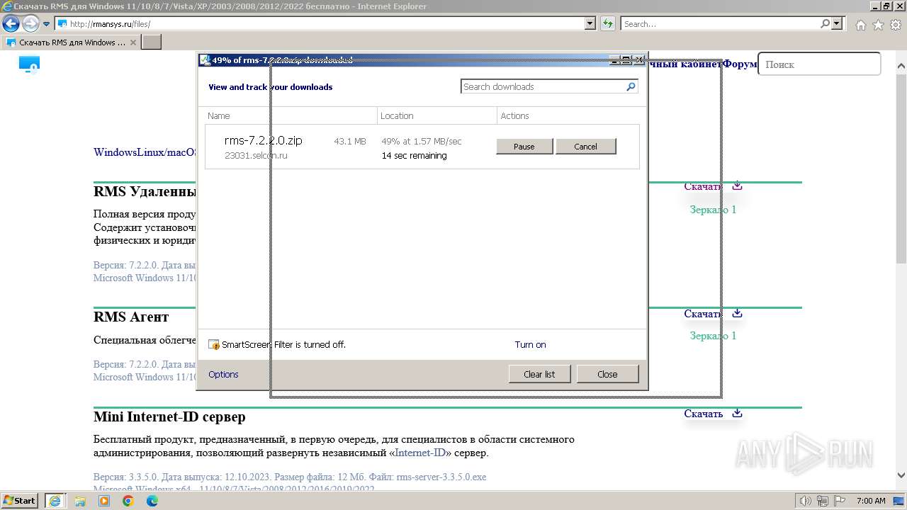Click the RMS monitor logo on the page

(29, 65)
